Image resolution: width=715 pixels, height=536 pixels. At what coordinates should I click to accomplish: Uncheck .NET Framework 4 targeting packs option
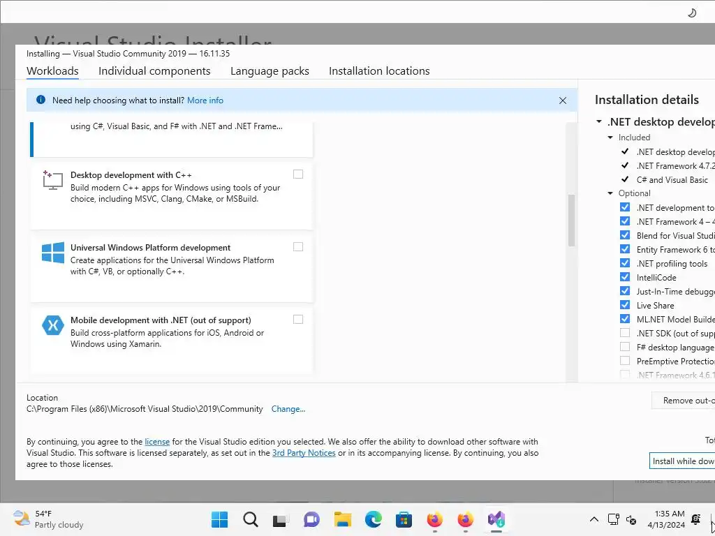pyautogui.click(x=625, y=221)
